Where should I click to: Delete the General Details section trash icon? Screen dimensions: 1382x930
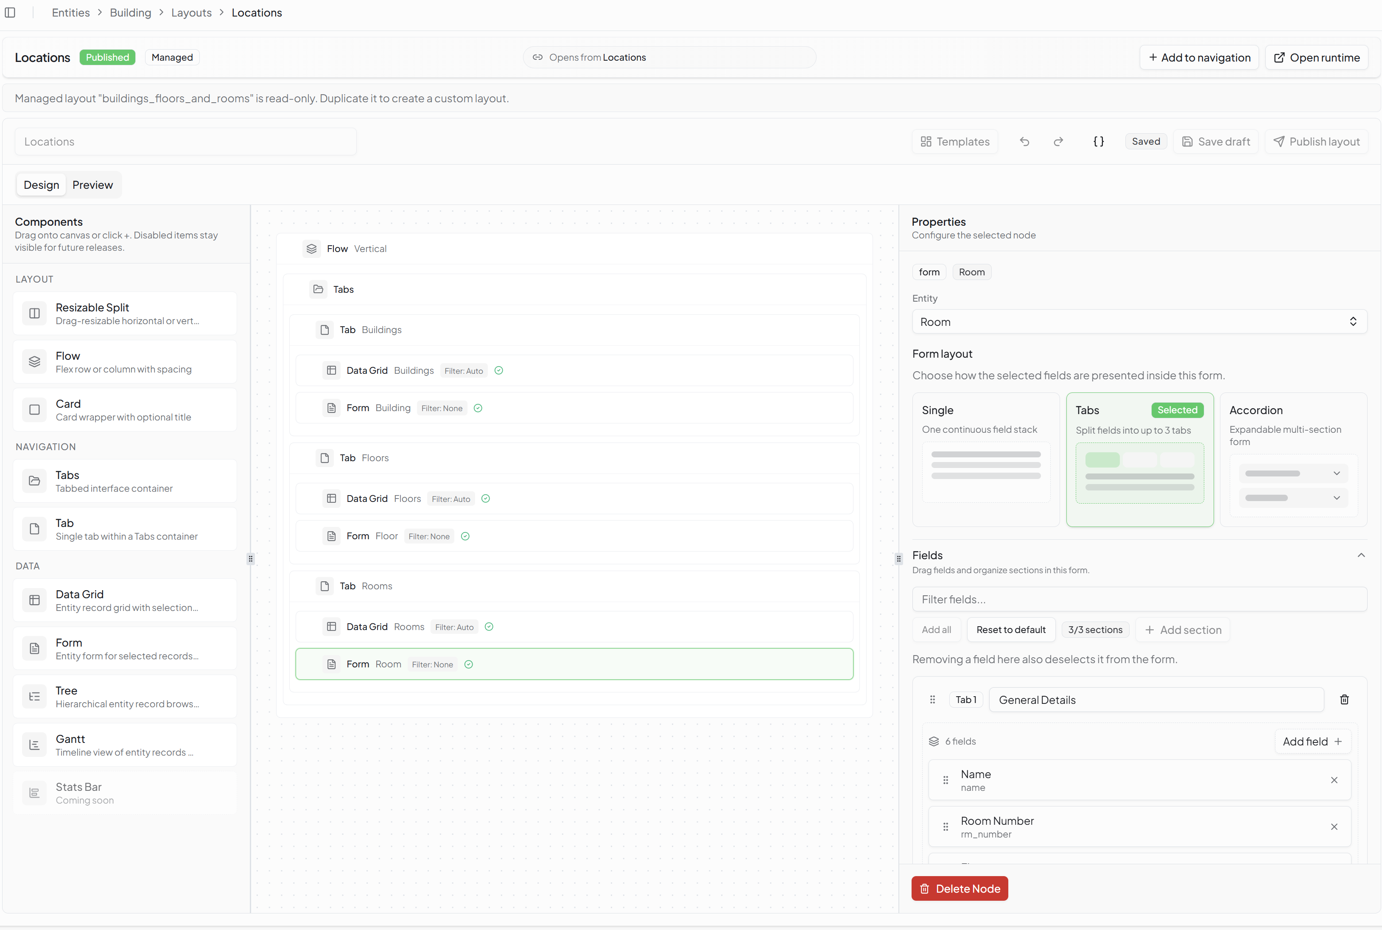coord(1344,700)
